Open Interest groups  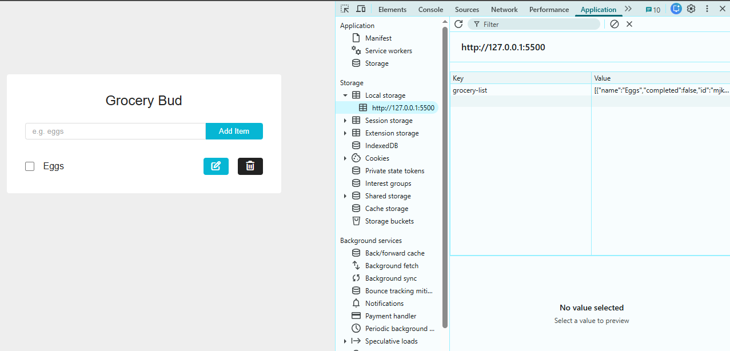coord(388,184)
